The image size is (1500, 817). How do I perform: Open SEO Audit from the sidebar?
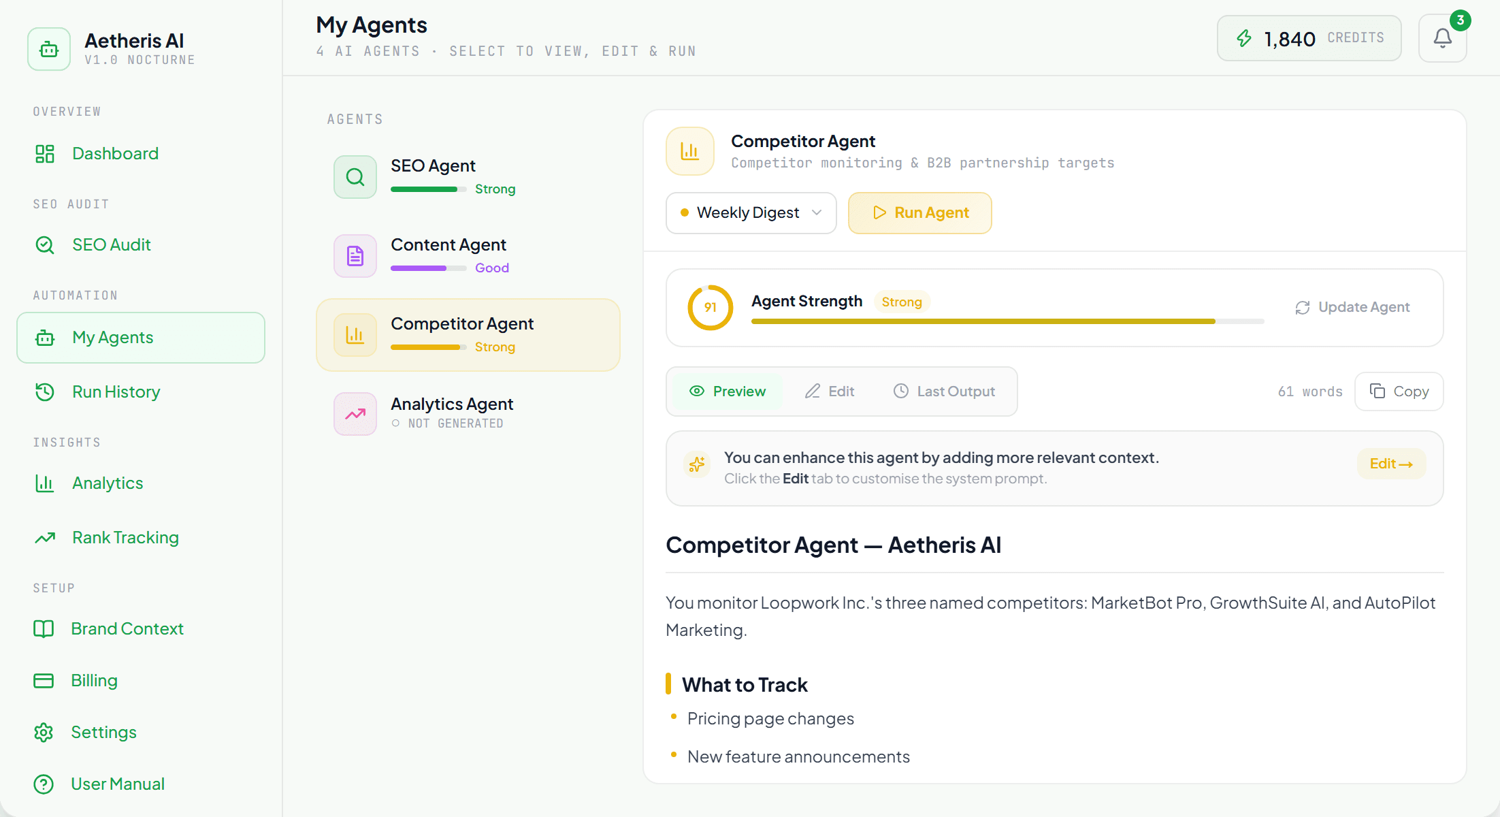140,245
